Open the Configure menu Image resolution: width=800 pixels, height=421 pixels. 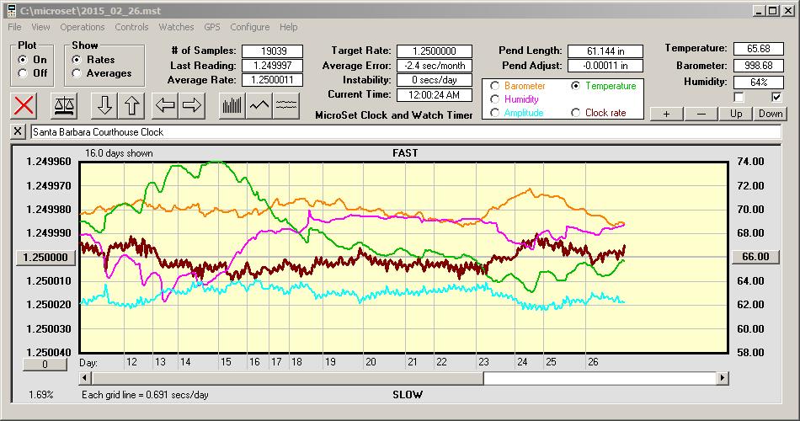point(250,27)
